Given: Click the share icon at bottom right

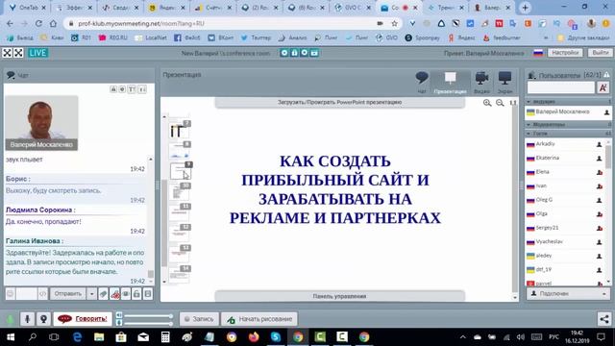Looking at the screenshot, I should [x=604, y=319].
